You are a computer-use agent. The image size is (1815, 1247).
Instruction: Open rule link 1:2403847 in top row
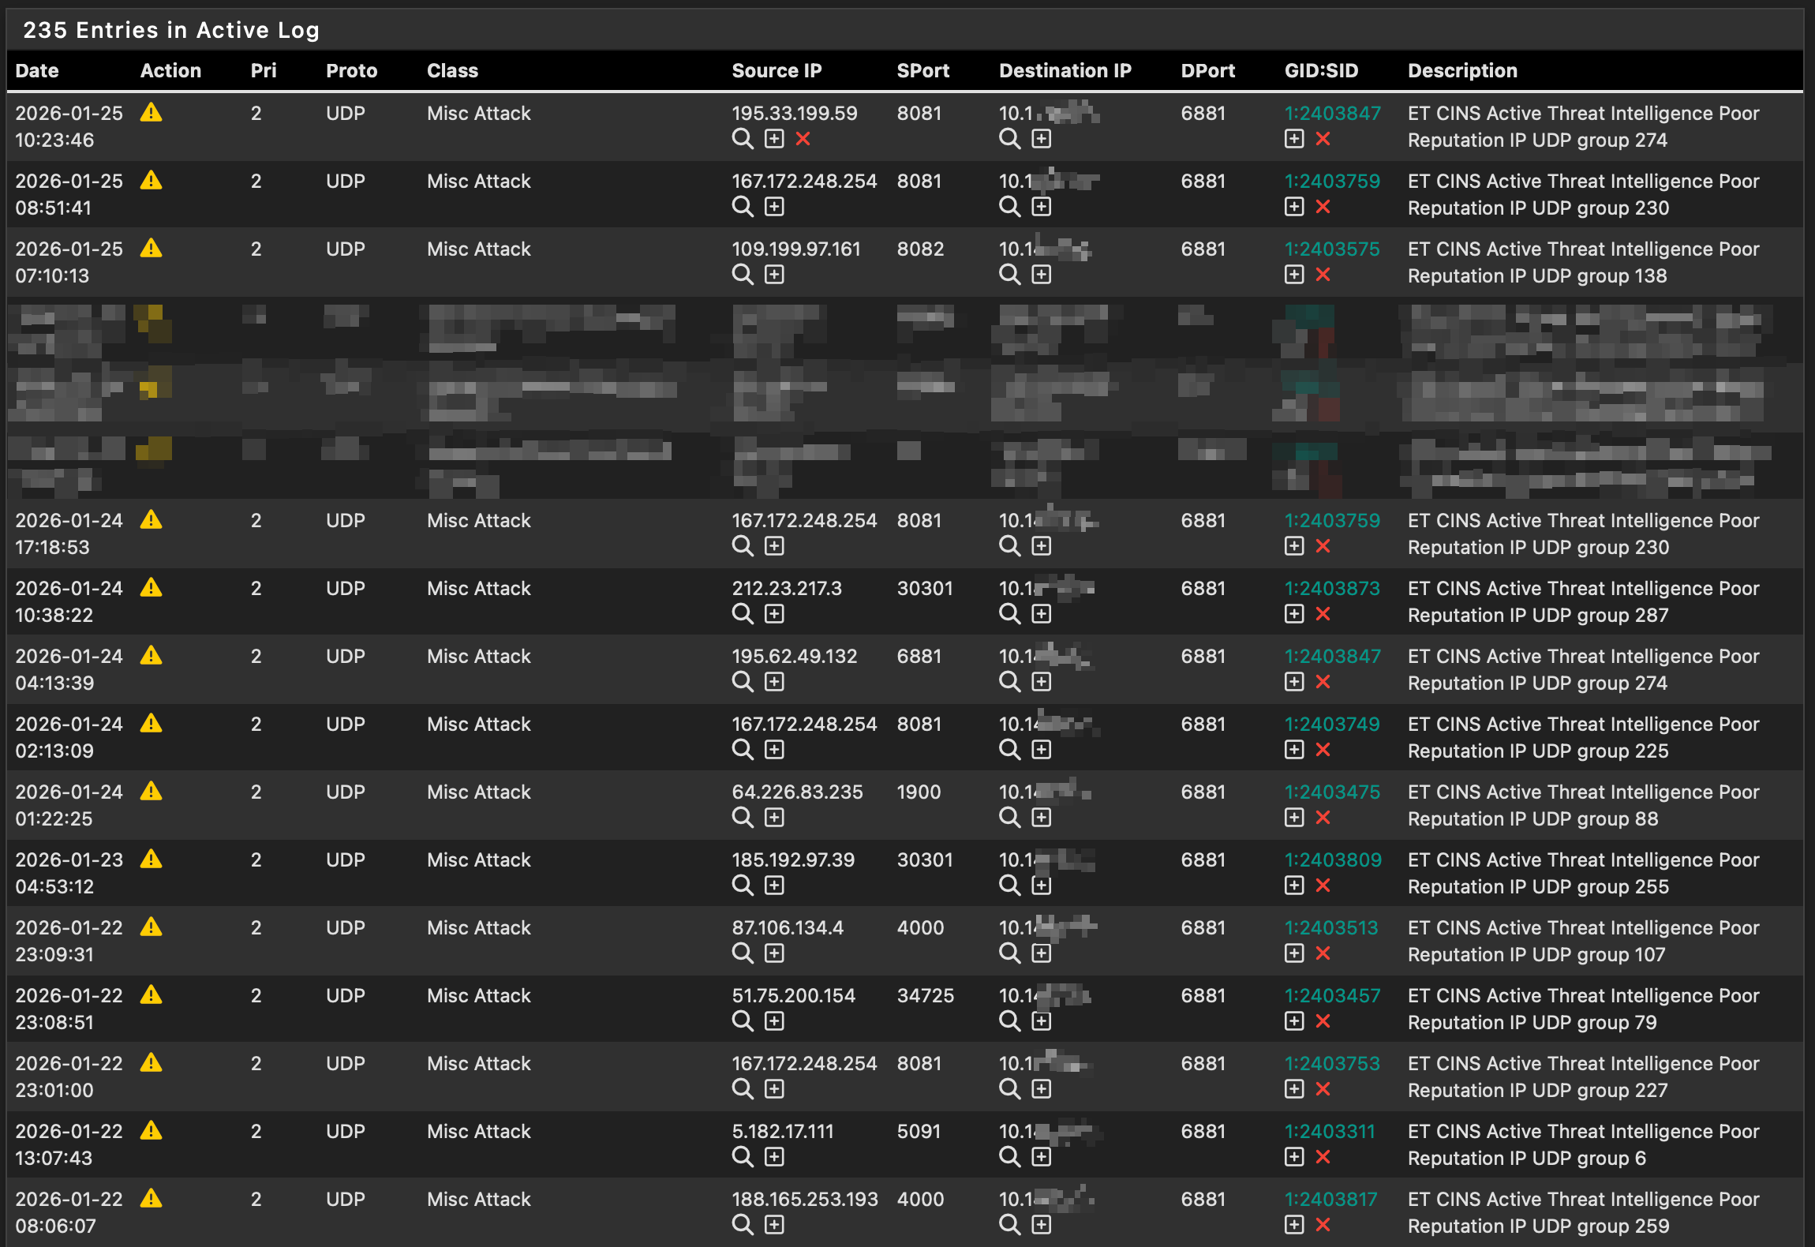(1332, 114)
